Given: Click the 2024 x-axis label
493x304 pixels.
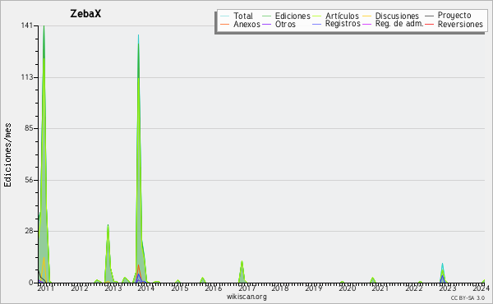Looking at the screenshot, I should click(x=481, y=288).
